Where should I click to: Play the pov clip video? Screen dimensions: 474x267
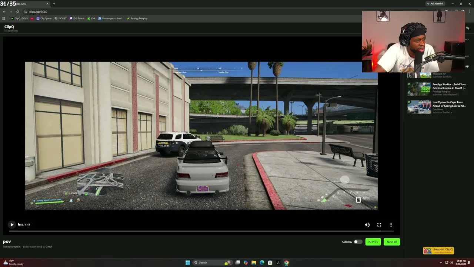pos(12,225)
